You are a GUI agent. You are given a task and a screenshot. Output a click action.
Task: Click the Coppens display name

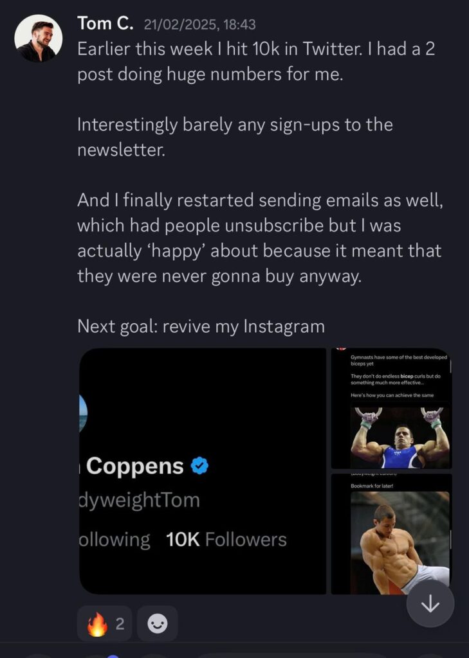pos(134,466)
